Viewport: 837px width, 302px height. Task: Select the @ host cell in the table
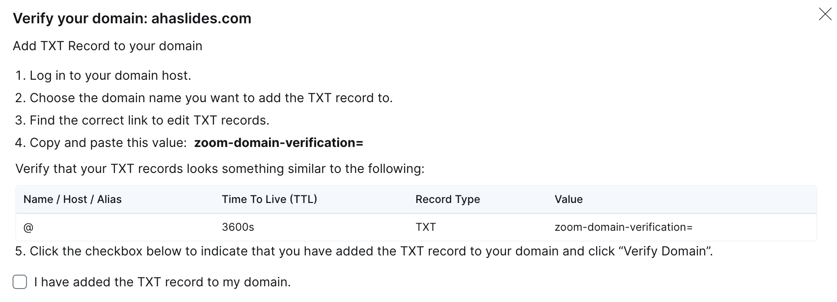click(28, 227)
